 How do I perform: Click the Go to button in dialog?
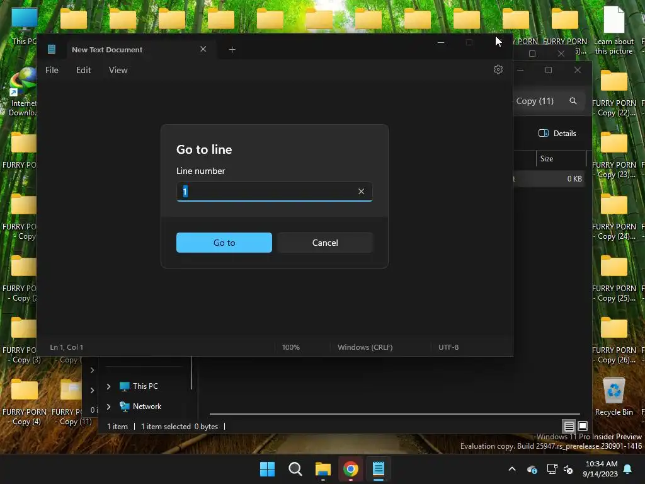click(x=224, y=243)
